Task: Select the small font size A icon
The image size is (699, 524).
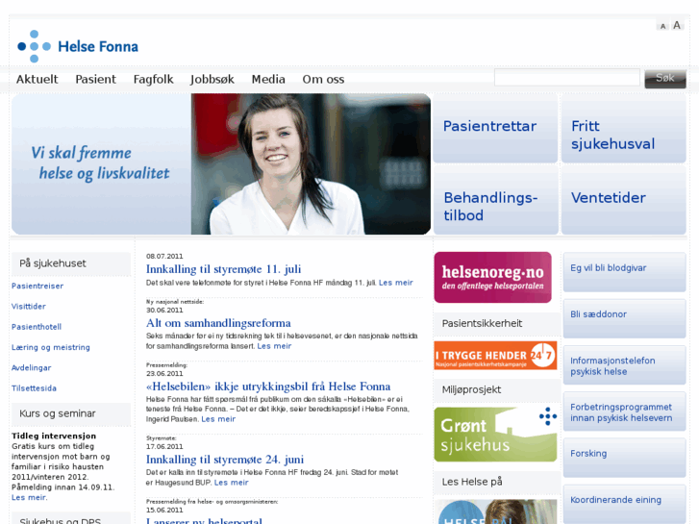Action: tap(662, 26)
